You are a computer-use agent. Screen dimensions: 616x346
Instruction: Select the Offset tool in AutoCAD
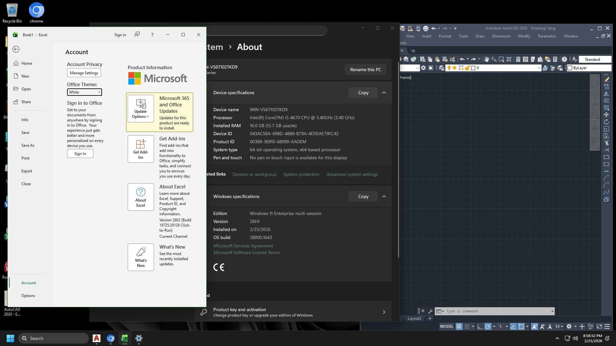click(x=606, y=101)
